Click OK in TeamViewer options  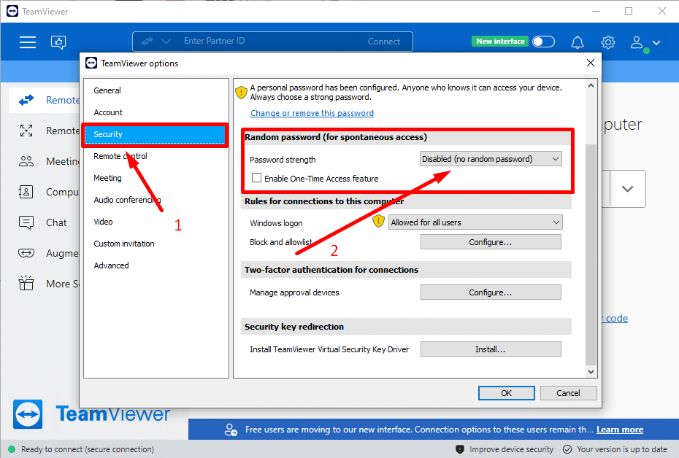[x=506, y=393]
